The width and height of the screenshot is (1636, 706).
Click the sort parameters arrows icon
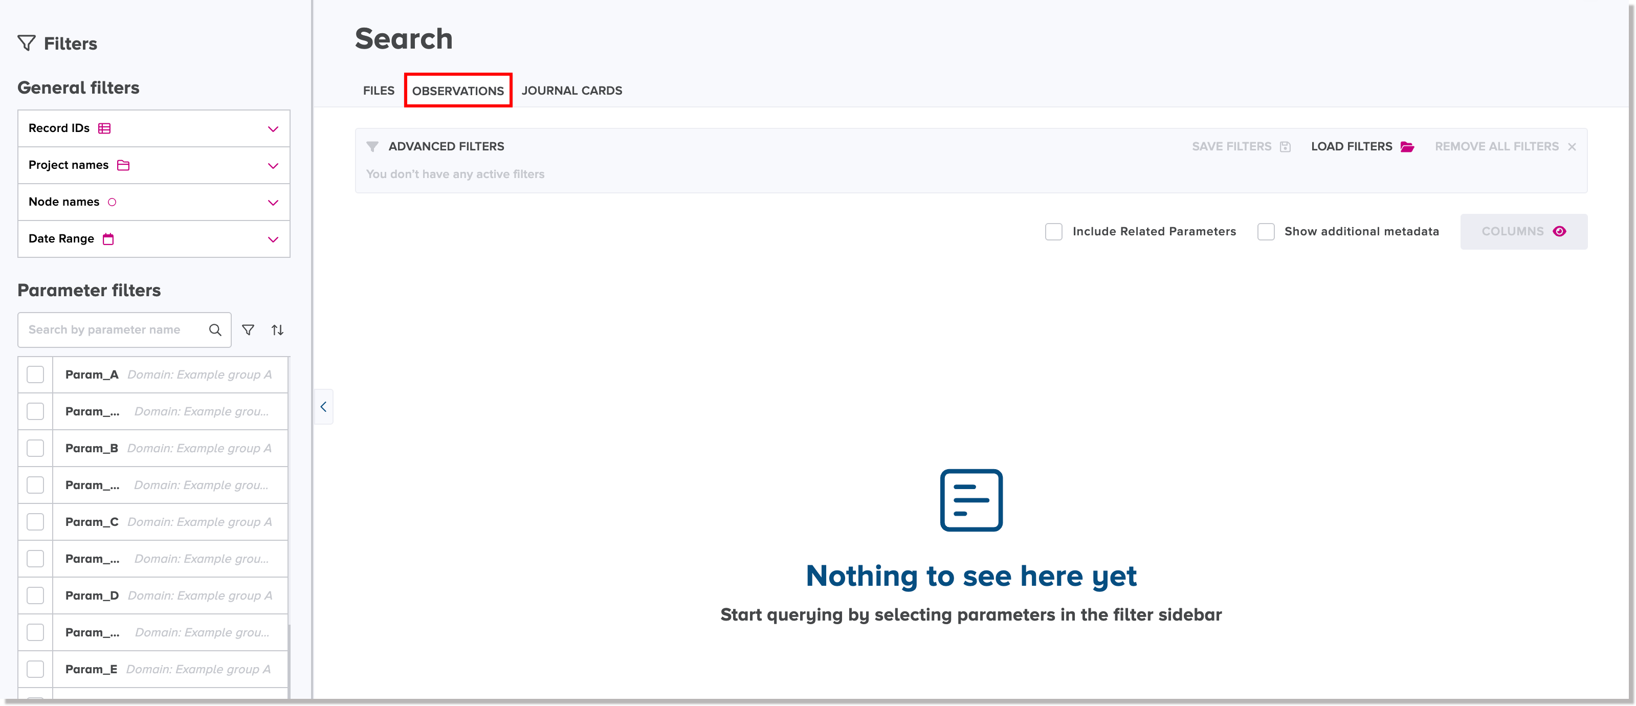pos(278,329)
